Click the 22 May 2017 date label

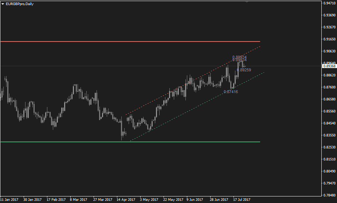click(173, 200)
